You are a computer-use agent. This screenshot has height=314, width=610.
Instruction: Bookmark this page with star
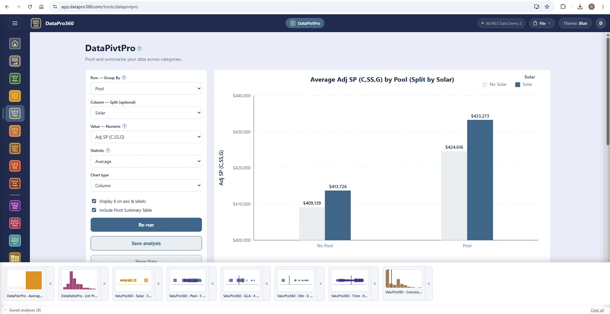(x=547, y=7)
